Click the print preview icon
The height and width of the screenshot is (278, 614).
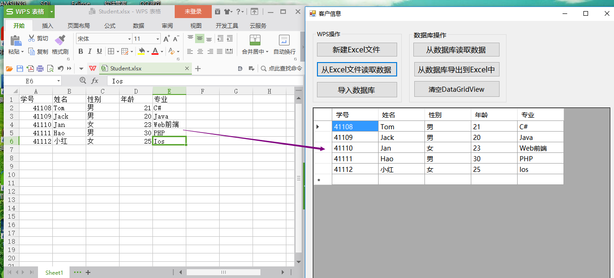point(50,69)
